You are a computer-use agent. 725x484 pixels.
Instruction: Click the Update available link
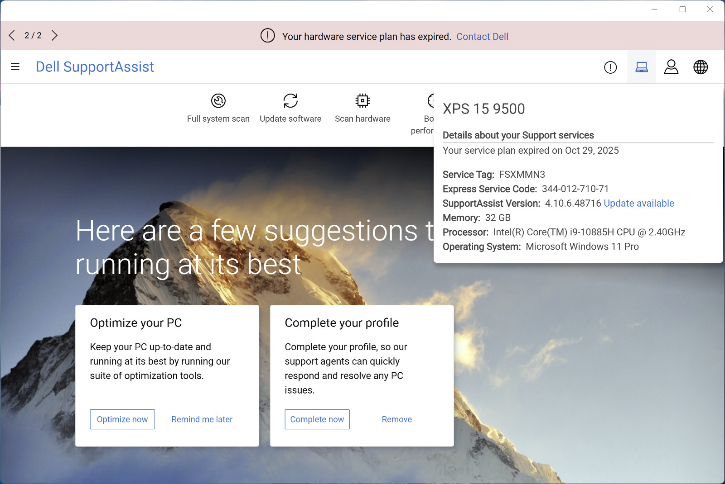pyautogui.click(x=639, y=204)
